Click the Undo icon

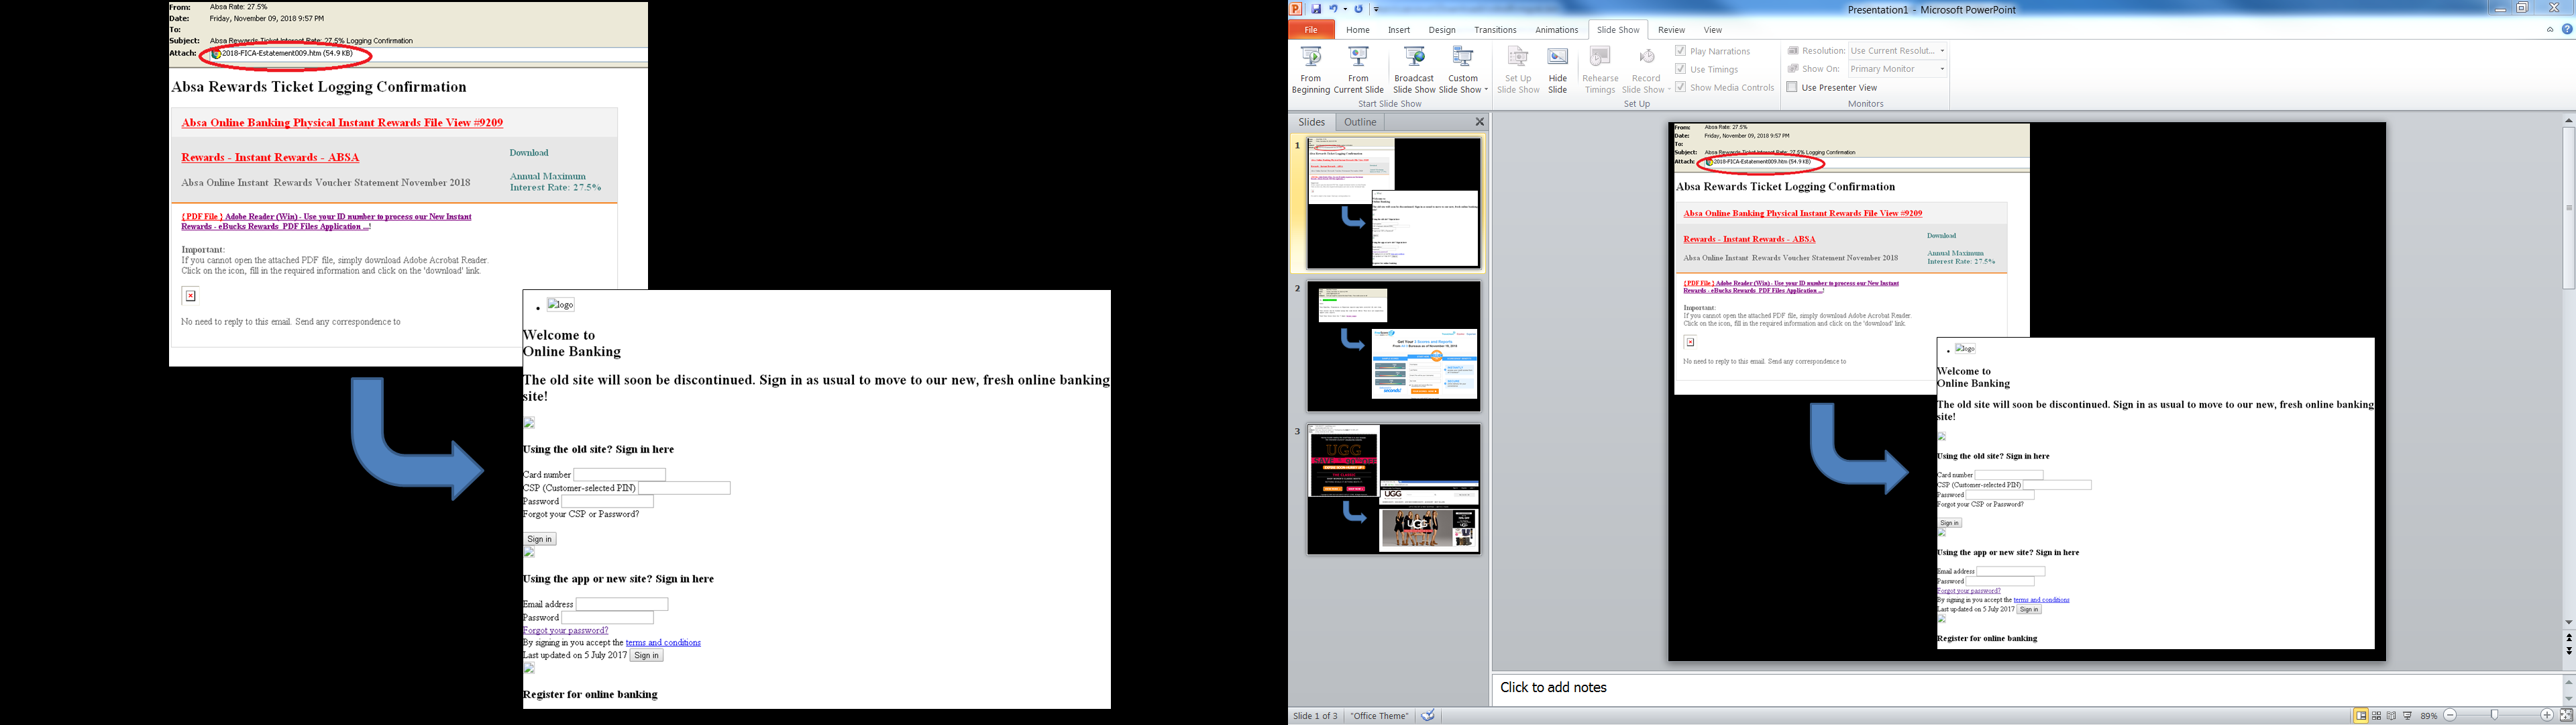coord(1333,9)
